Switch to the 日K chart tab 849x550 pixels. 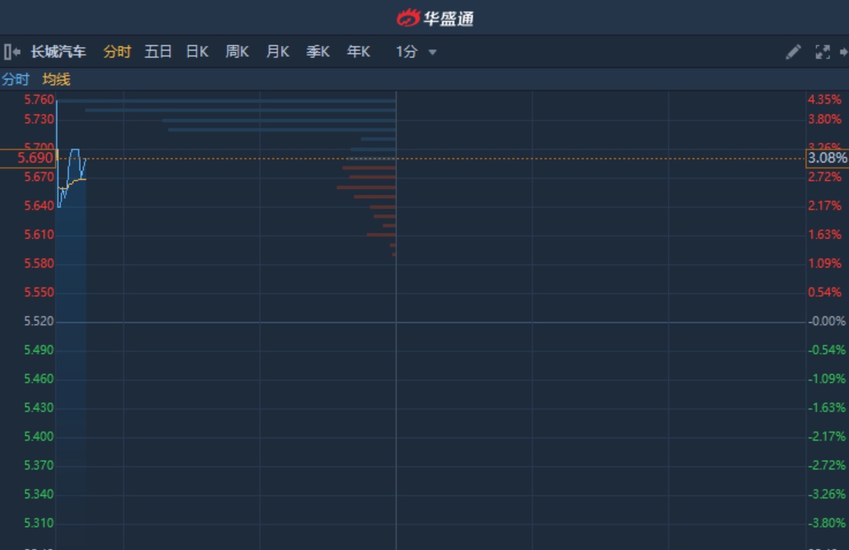197,52
